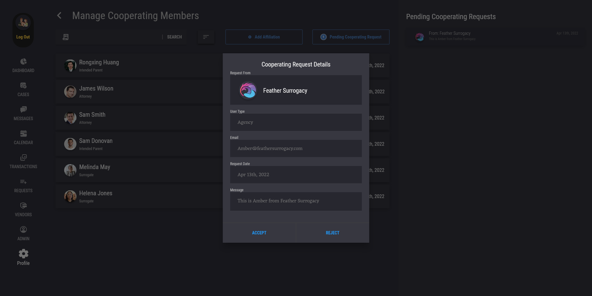The image size is (592, 296).
Task: Open the sort filter lines menu
Action: tap(206, 37)
